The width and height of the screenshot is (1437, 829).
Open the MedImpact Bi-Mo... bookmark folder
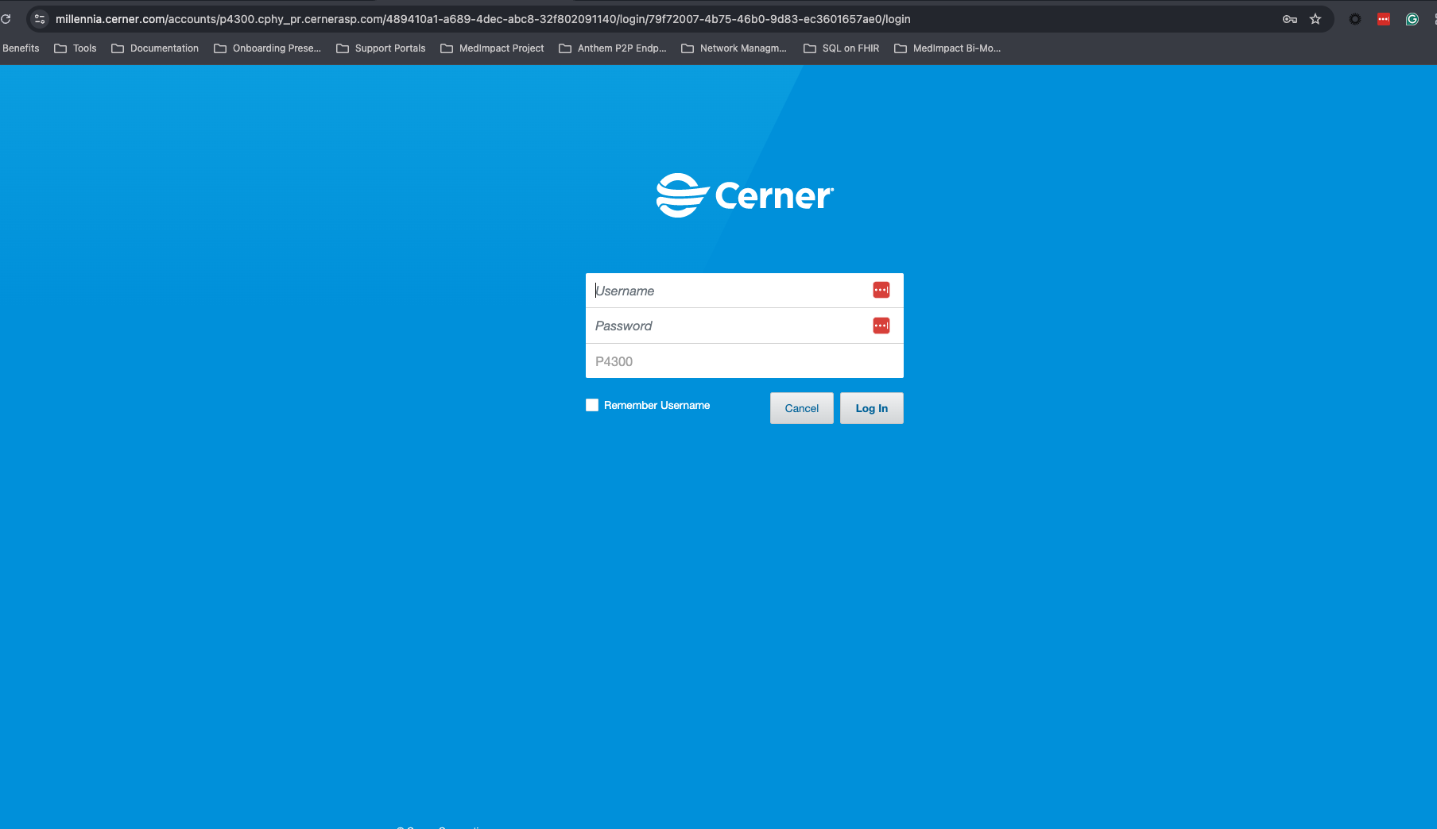click(947, 48)
